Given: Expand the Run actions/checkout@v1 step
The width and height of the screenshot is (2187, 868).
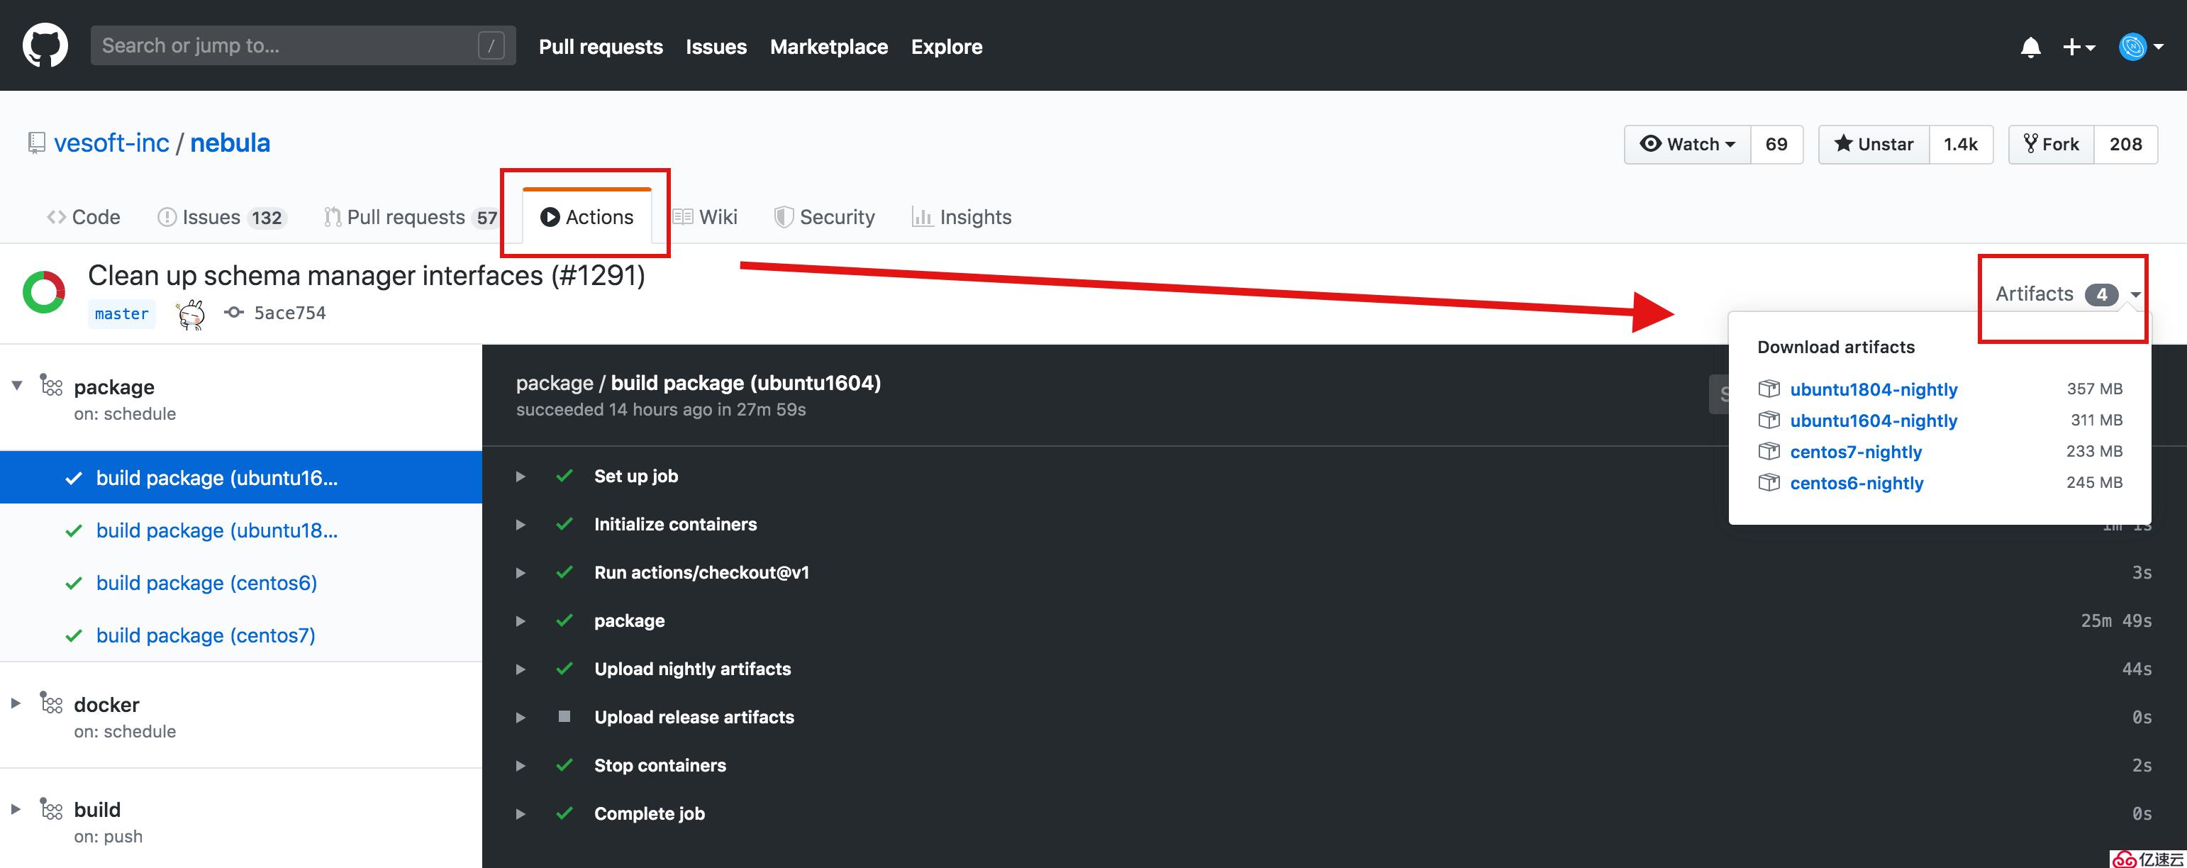Looking at the screenshot, I should coord(521,573).
